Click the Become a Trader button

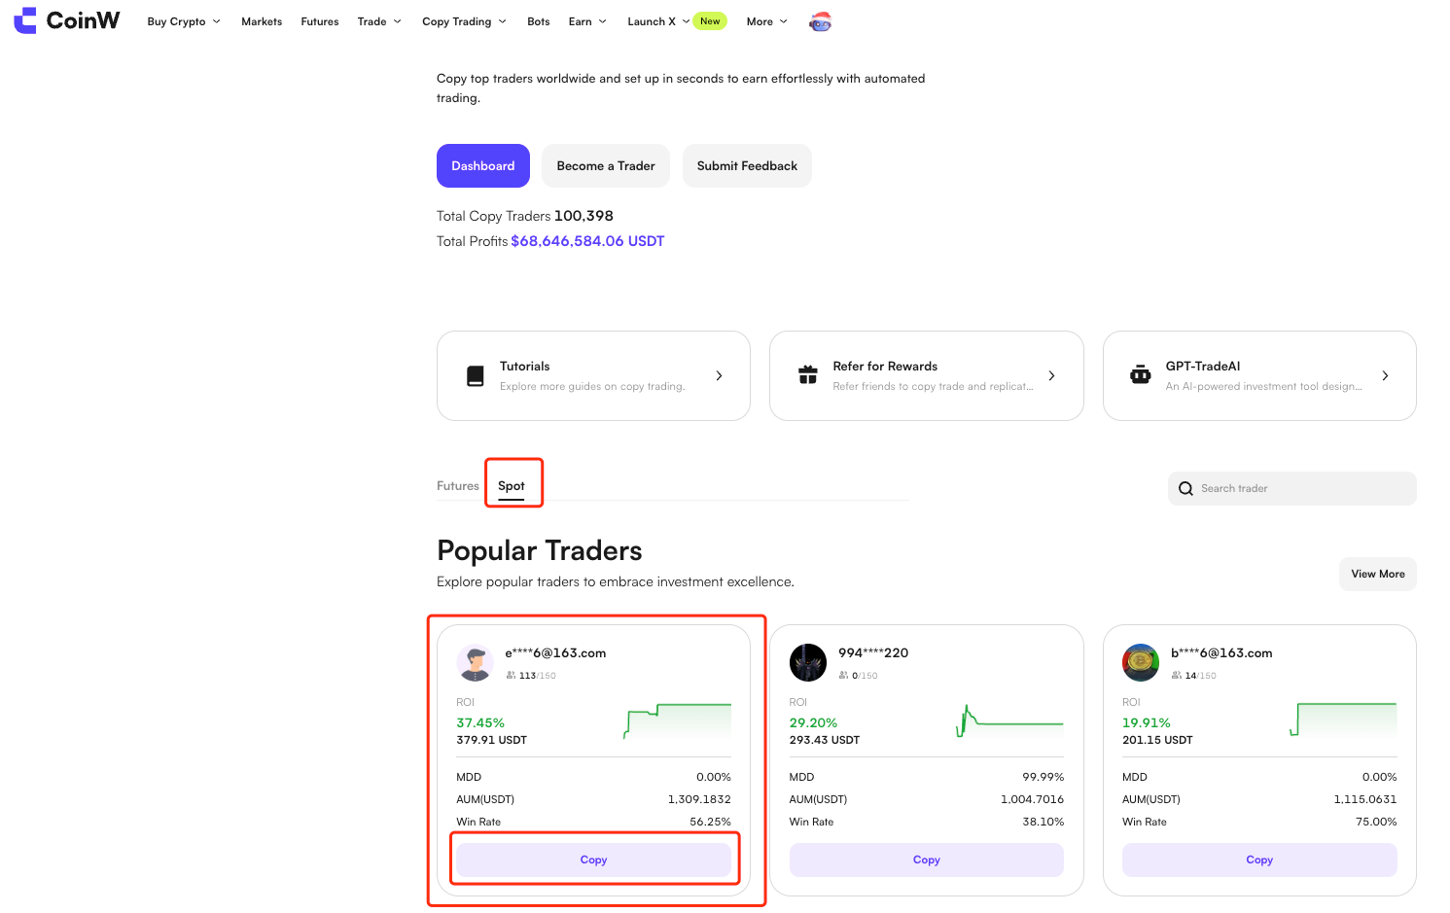[x=606, y=166]
